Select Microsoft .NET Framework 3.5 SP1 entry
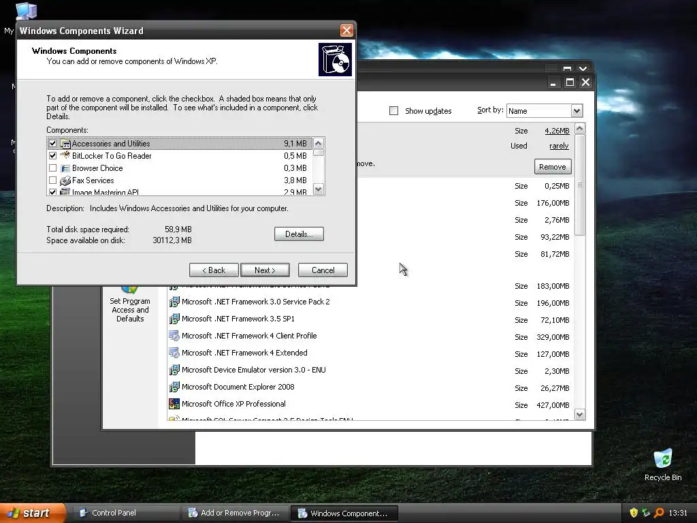Screen dimensions: 697x523 (238, 319)
